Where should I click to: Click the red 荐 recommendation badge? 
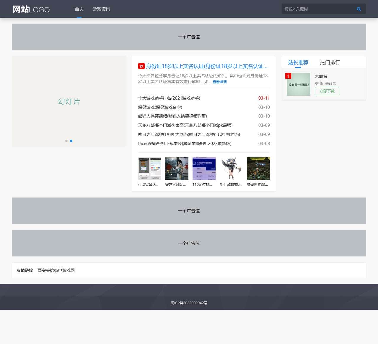[141, 66]
